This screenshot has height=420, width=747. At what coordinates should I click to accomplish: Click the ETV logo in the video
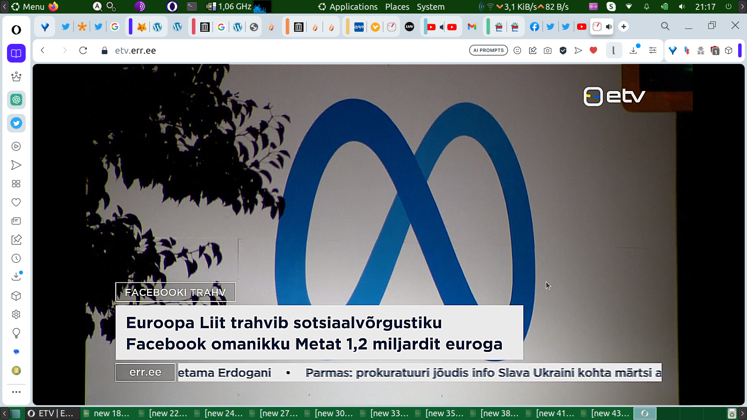[x=614, y=96]
